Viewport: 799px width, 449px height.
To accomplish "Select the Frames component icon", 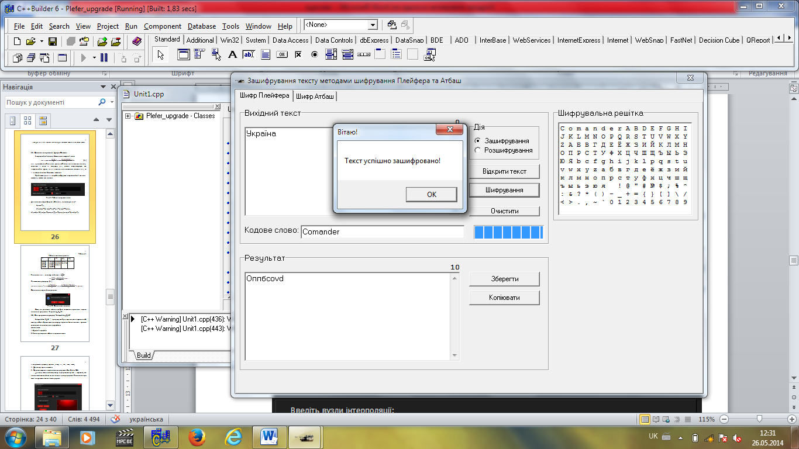I will [184, 54].
